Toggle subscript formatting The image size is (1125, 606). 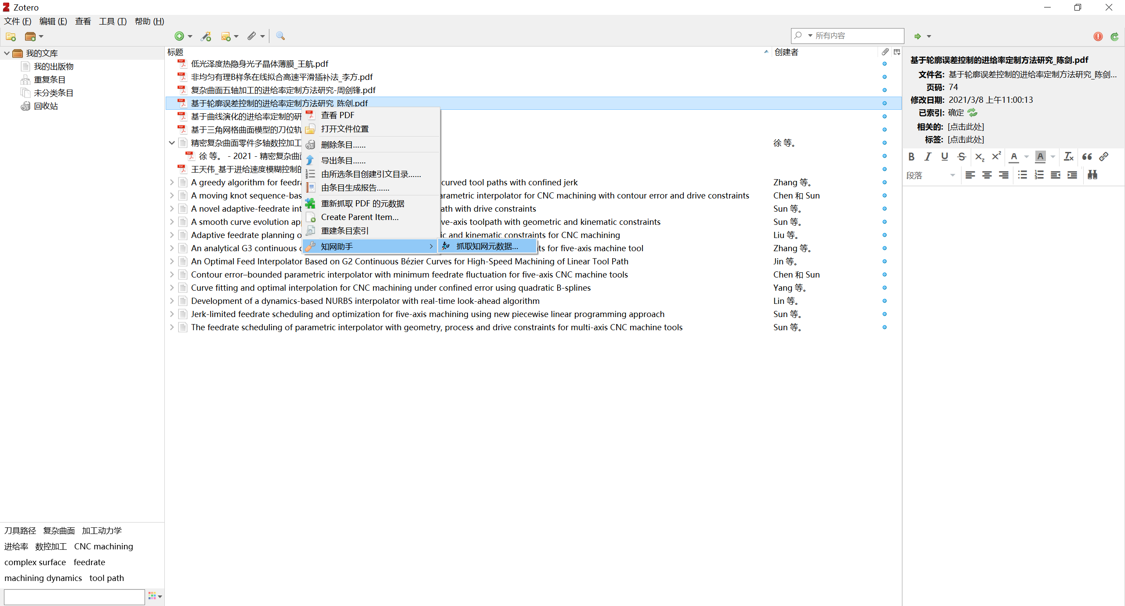[979, 157]
